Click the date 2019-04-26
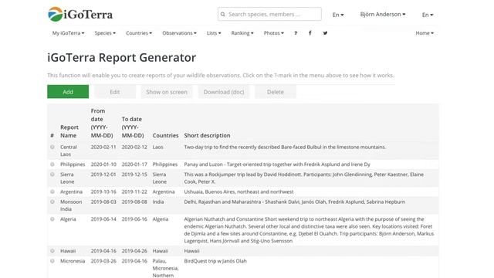Screen dimensions: 494x278 click(134, 251)
